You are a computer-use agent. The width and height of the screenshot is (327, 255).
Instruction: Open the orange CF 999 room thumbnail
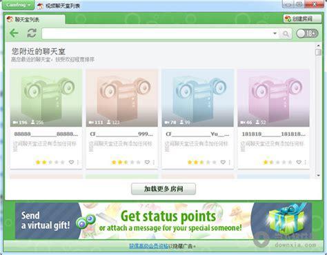tap(122, 98)
